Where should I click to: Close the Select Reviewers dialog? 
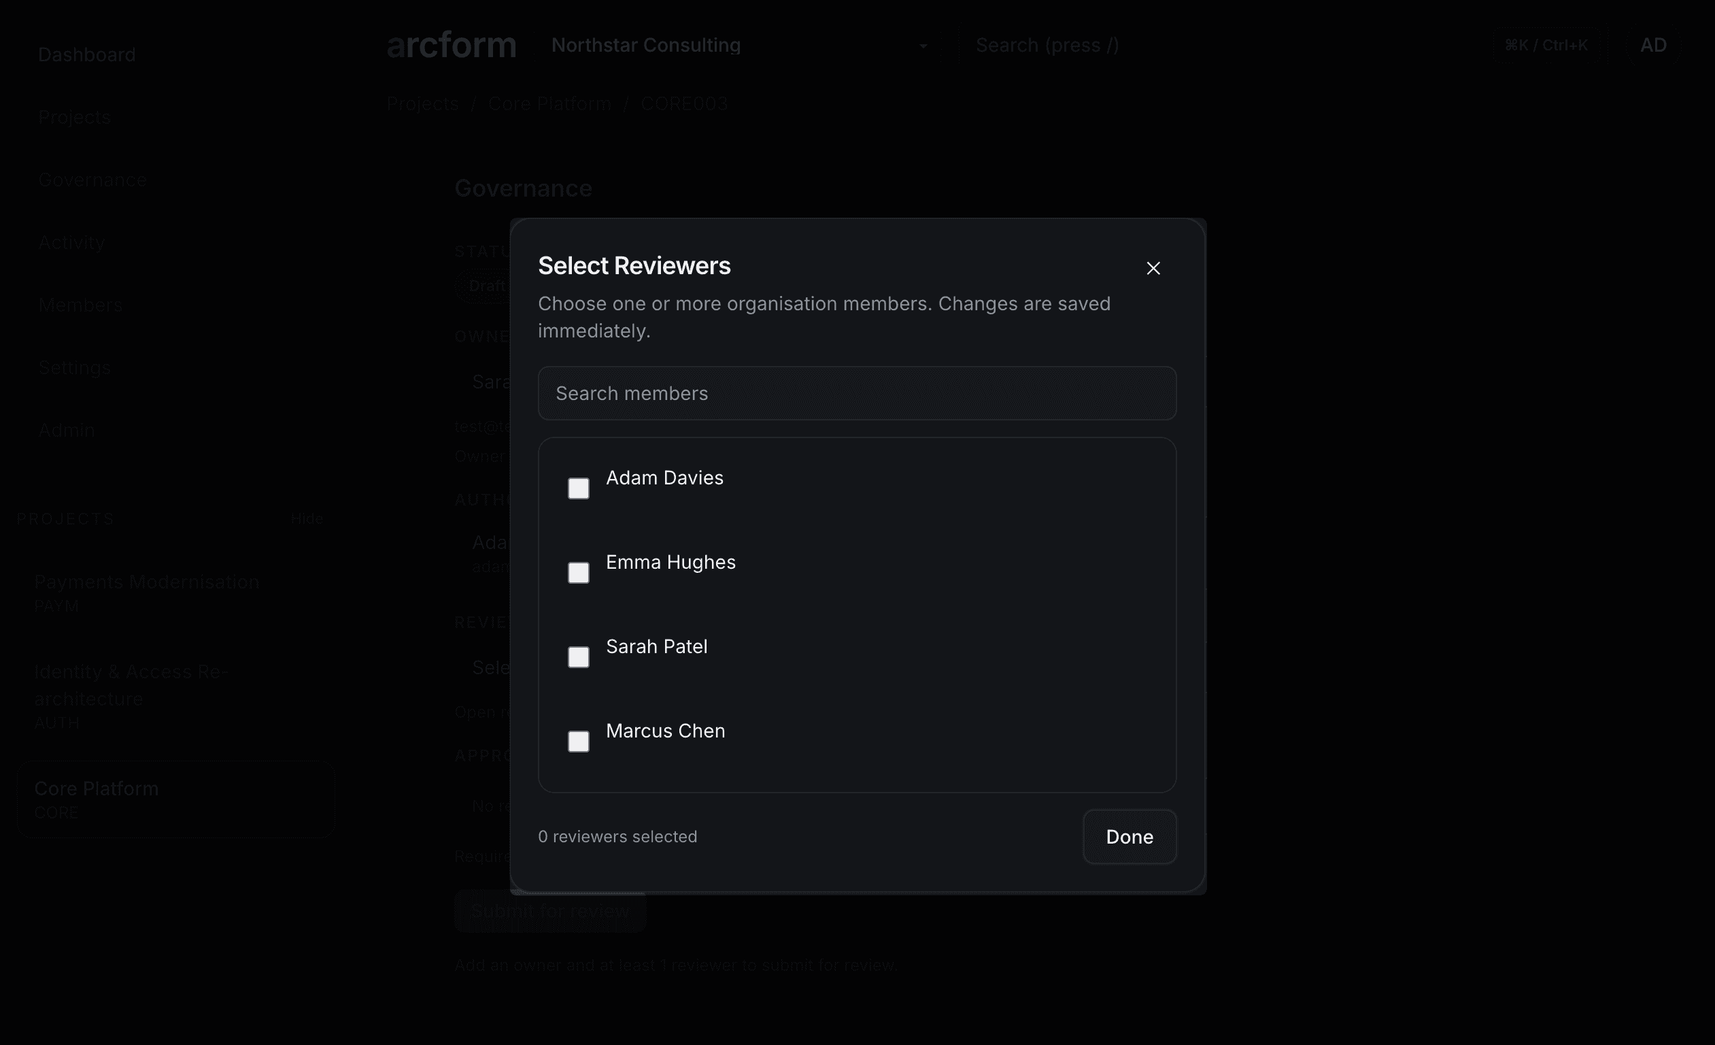(x=1153, y=268)
